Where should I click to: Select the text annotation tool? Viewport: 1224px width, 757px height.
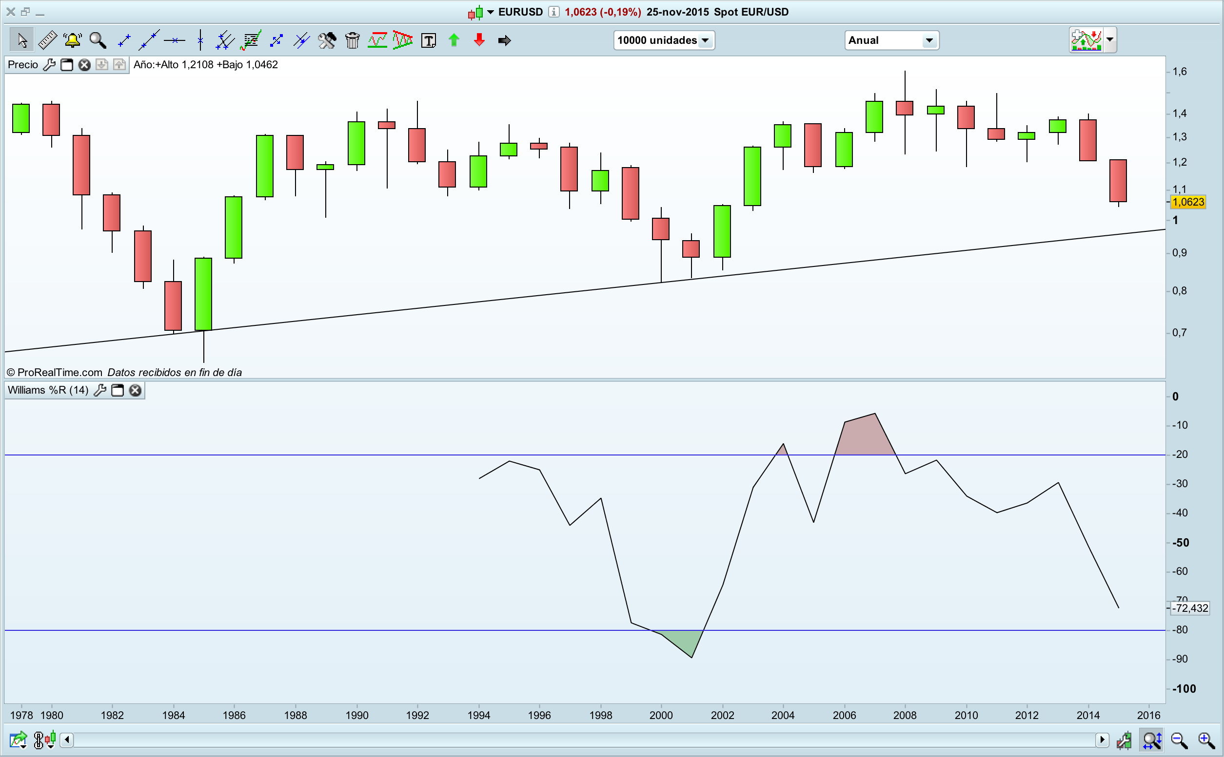pos(429,40)
